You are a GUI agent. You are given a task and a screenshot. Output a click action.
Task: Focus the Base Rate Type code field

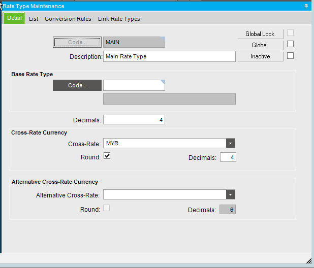tap(134, 85)
